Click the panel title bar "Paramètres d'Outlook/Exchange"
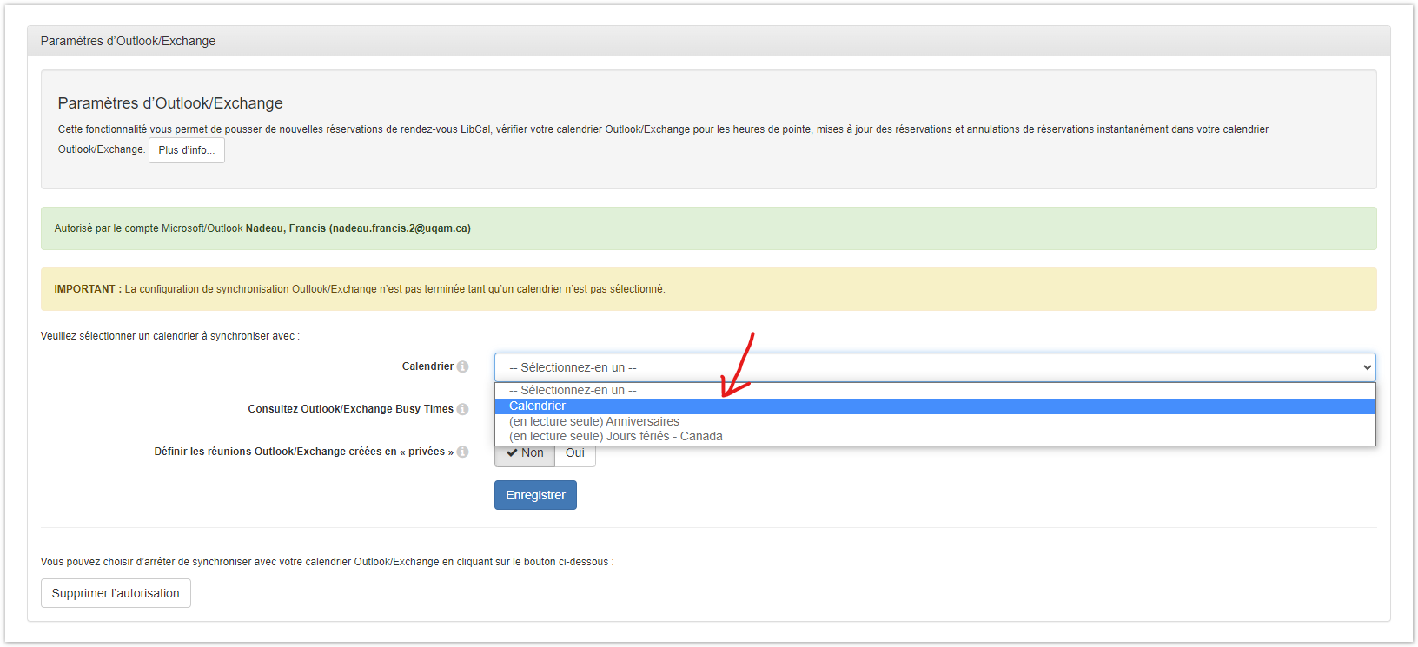The image size is (1418, 647). coord(709,41)
